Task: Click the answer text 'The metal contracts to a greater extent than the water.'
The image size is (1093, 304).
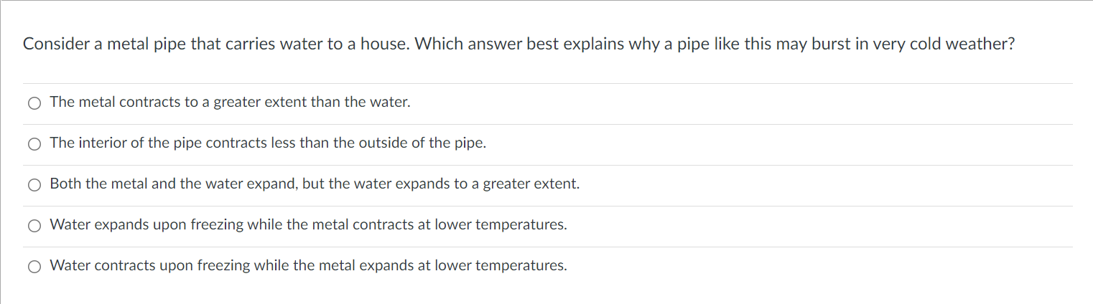Action: 231,103
